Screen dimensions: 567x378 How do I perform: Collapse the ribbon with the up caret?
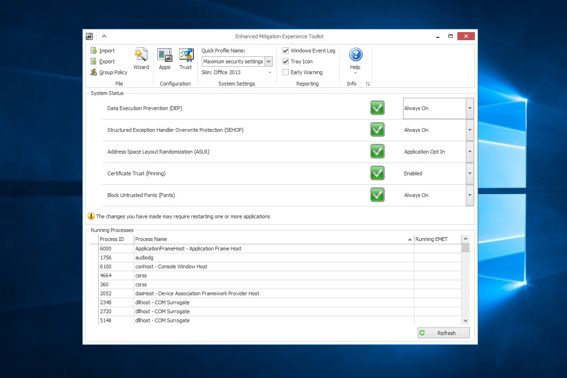(x=104, y=36)
